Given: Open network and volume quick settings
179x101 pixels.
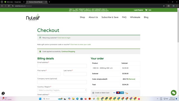Looking at the screenshot, I should click(x=166, y=99).
